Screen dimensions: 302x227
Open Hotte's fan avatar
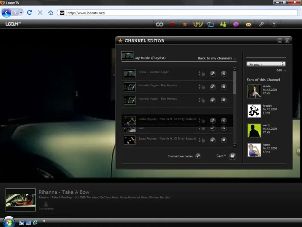click(x=254, y=150)
